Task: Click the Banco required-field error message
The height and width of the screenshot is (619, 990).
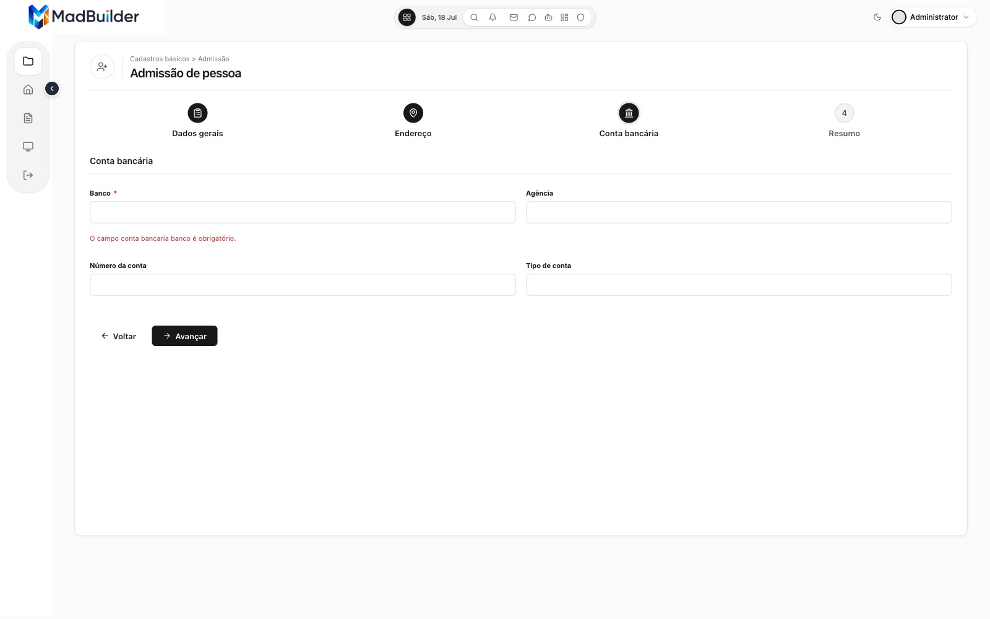Action: point(163,238)
